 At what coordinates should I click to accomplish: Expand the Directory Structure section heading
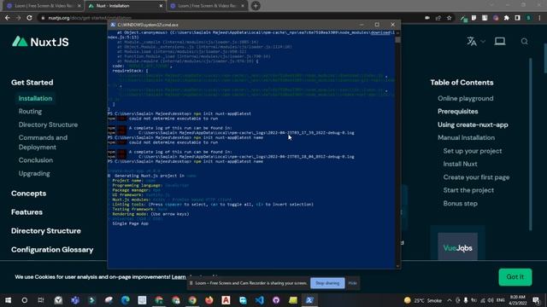(45, 231)
